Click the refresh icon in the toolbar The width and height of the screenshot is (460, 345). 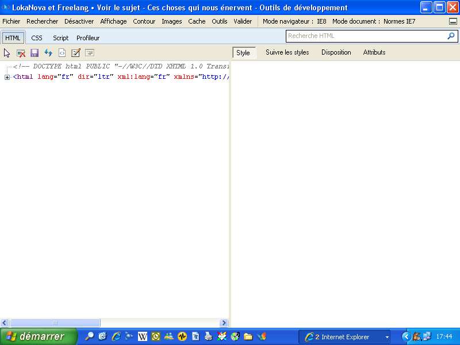pyautogui.click(x=48, y=53)
